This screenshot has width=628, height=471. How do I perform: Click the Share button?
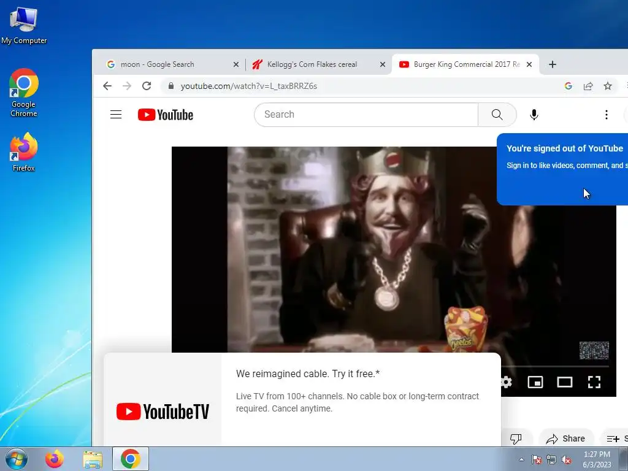pyautogui.click(x=565, y=438)
